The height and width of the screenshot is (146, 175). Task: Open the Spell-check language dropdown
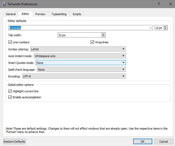(x=81, y=70)
